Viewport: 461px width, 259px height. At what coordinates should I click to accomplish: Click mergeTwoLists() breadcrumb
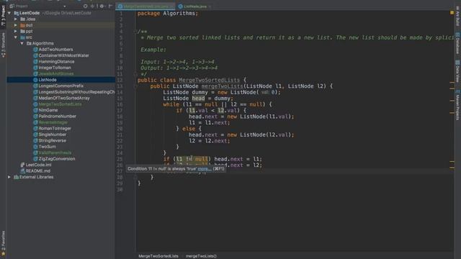[201, 256]
